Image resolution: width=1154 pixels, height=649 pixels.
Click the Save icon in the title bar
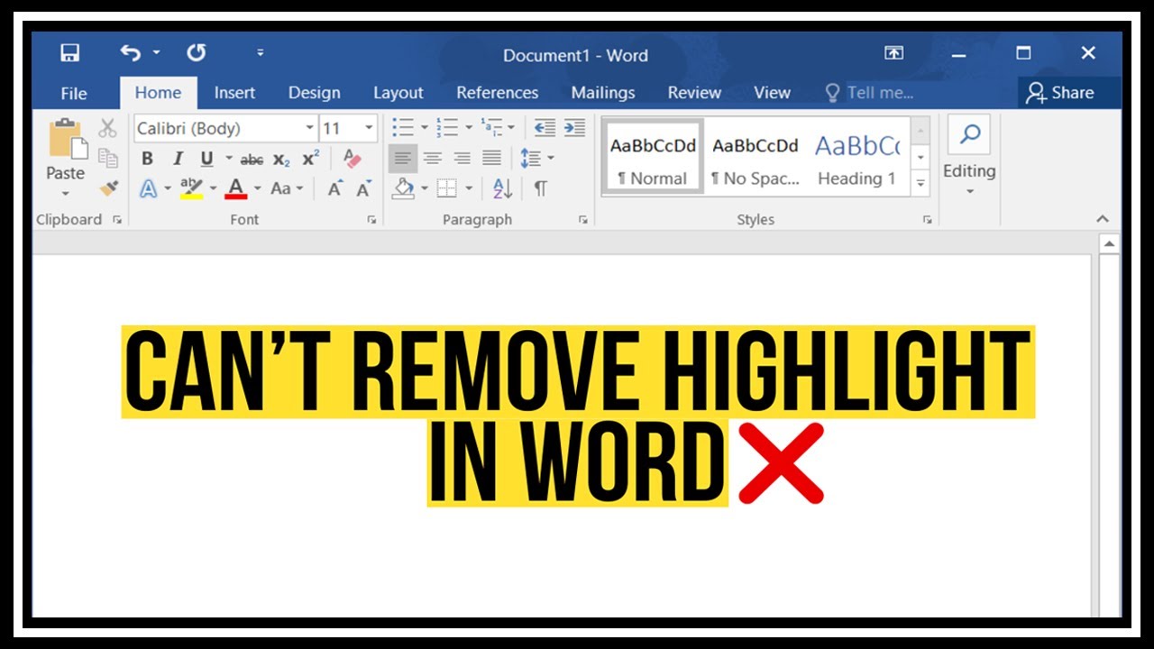click(x=70, y=53)
